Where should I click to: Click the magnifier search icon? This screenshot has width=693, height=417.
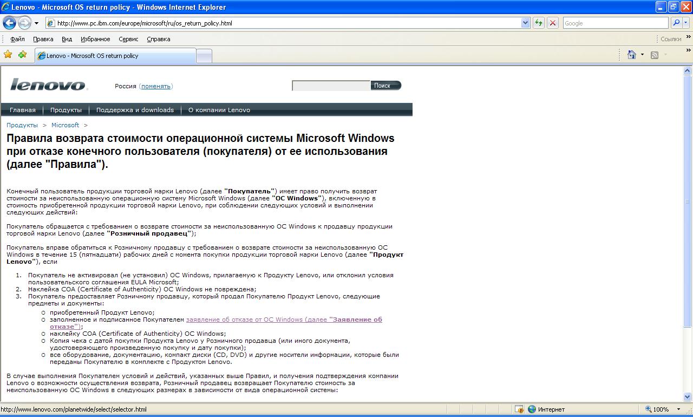pos(676,23)
